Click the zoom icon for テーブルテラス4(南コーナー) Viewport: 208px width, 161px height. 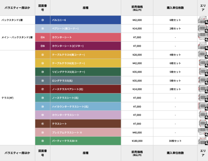pyautogui.click(x=206, y=57)
